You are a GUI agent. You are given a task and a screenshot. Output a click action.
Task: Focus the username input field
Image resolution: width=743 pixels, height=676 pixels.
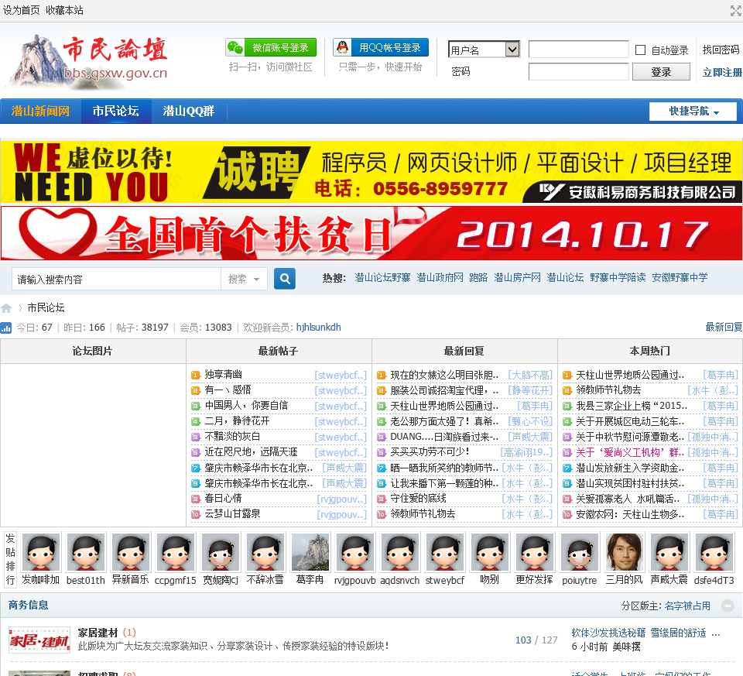click(578, 50)
